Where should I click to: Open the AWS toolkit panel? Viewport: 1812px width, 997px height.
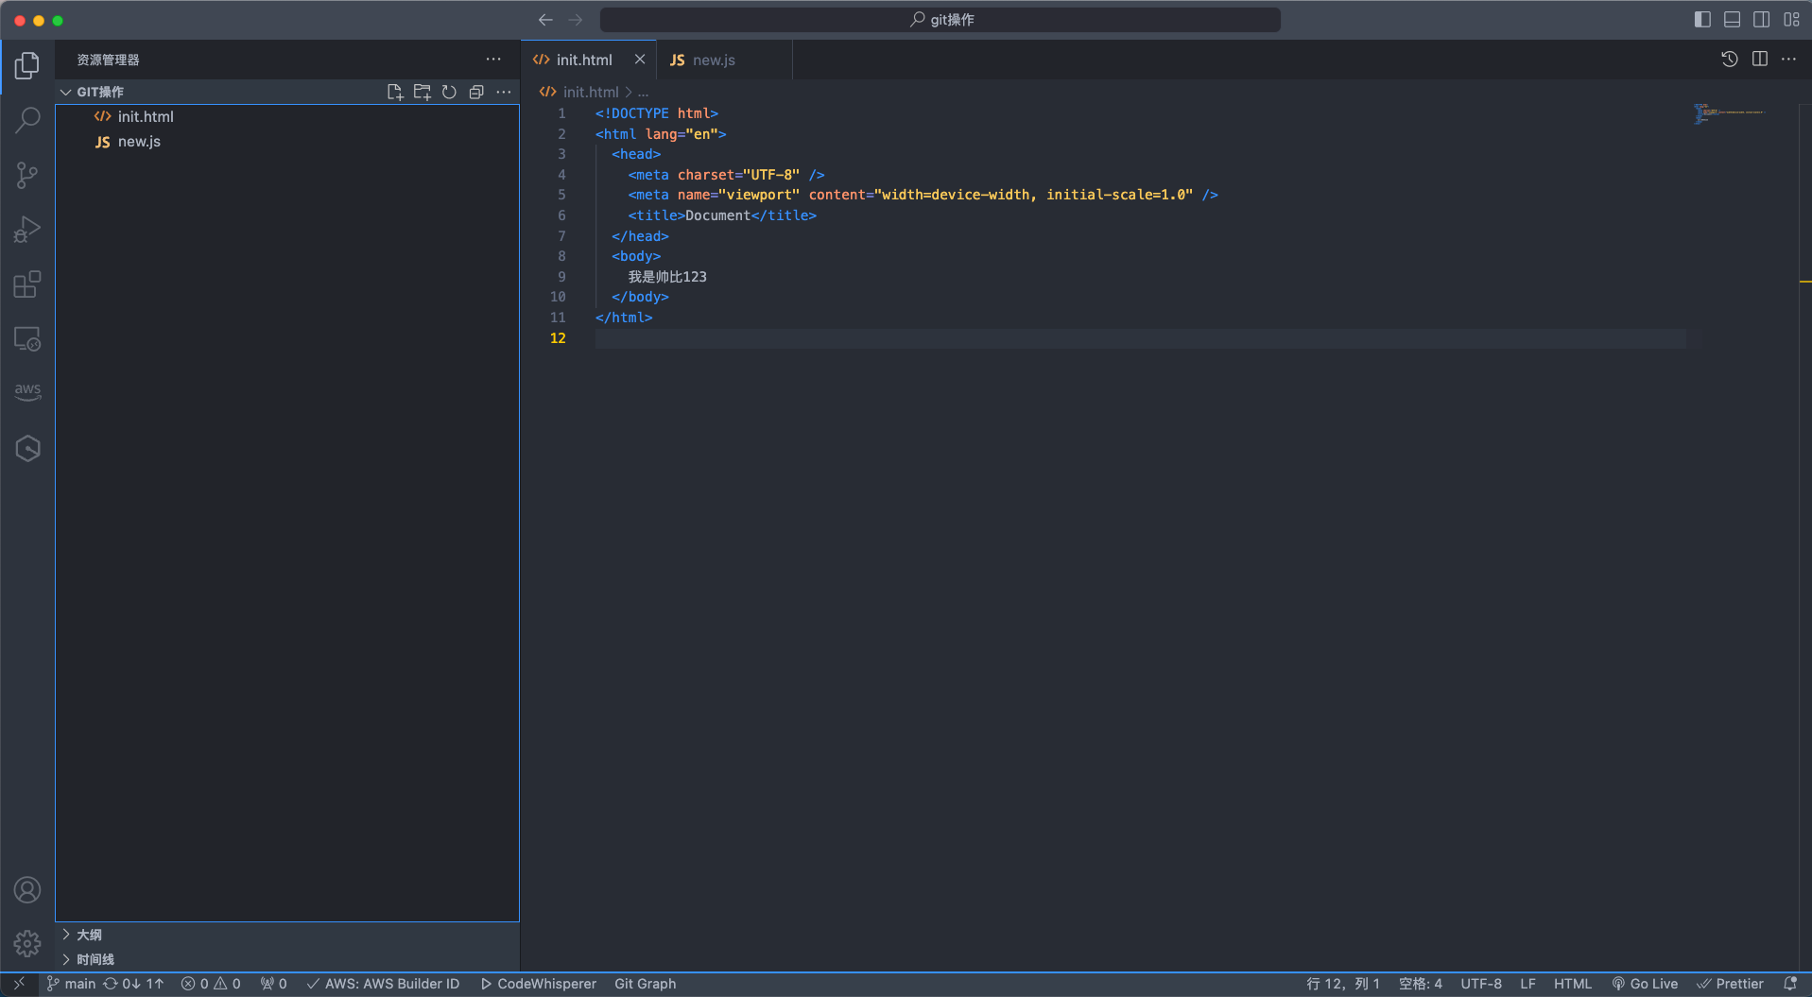click(x=27, y=392)
